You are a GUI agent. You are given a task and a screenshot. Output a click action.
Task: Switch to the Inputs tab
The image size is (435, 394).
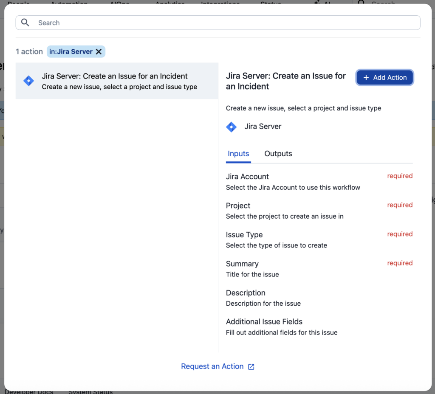pos(238,154)
